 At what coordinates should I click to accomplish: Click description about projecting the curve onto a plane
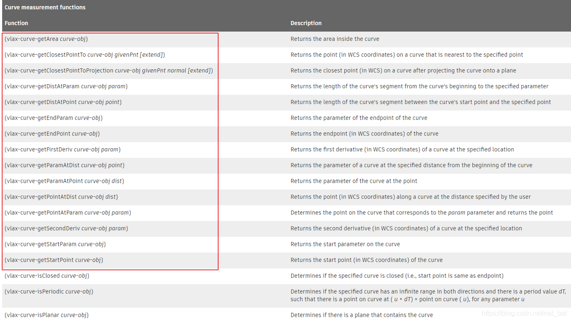[403, 70]
